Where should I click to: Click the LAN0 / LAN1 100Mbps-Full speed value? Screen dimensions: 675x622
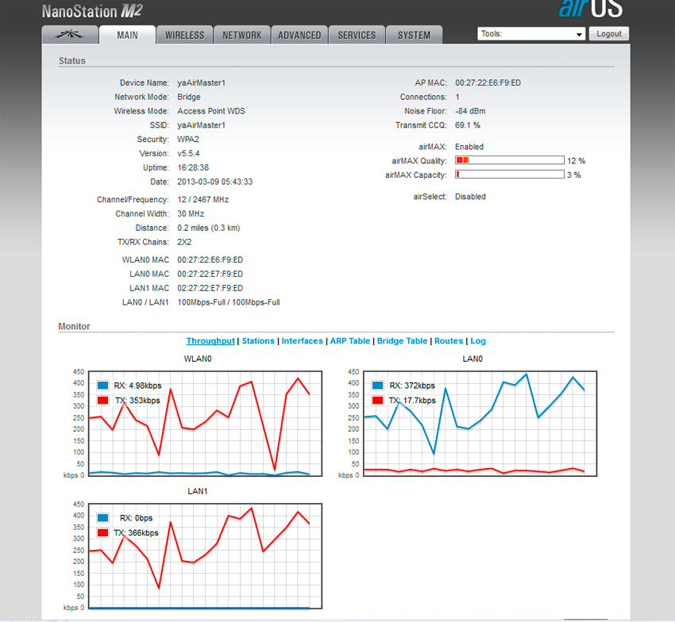tap(229, 302)
